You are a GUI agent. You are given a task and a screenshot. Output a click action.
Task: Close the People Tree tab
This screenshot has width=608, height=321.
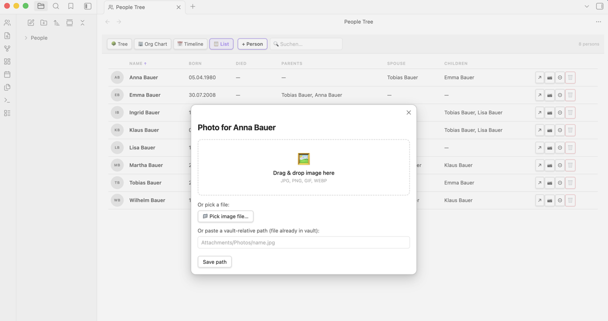coord(178,7)
